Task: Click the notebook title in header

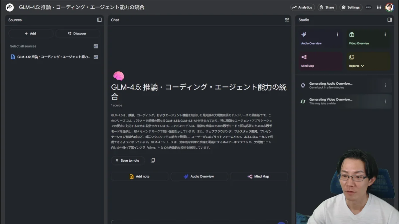Action: pyautogui.click(x=81, y=7)
